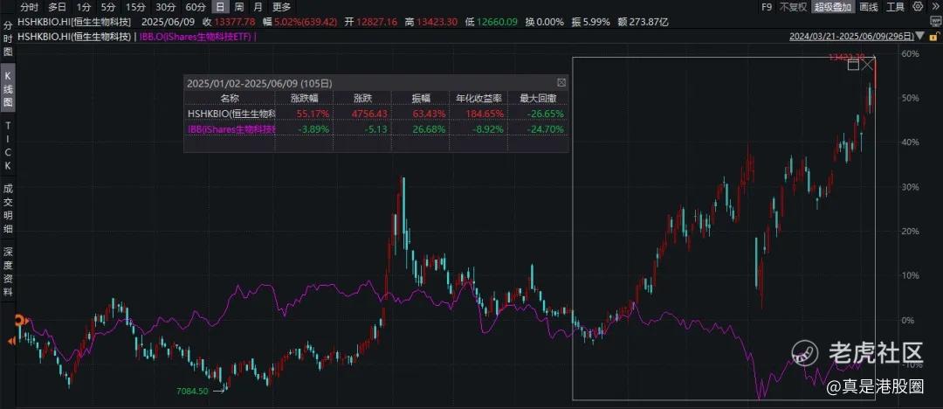Click the 振幅 column header
This screenshot has height=409, width=943.
coord(421,98)
